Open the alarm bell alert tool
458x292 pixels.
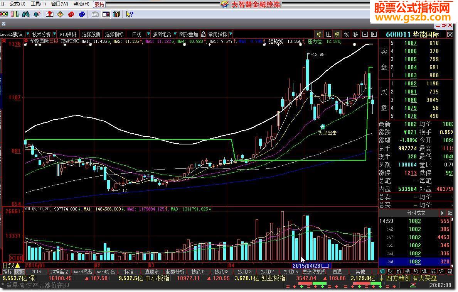click(x=37, y=14)
